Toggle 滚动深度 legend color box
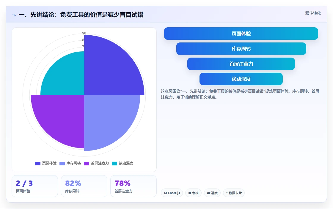 click(x=114, y=163)
